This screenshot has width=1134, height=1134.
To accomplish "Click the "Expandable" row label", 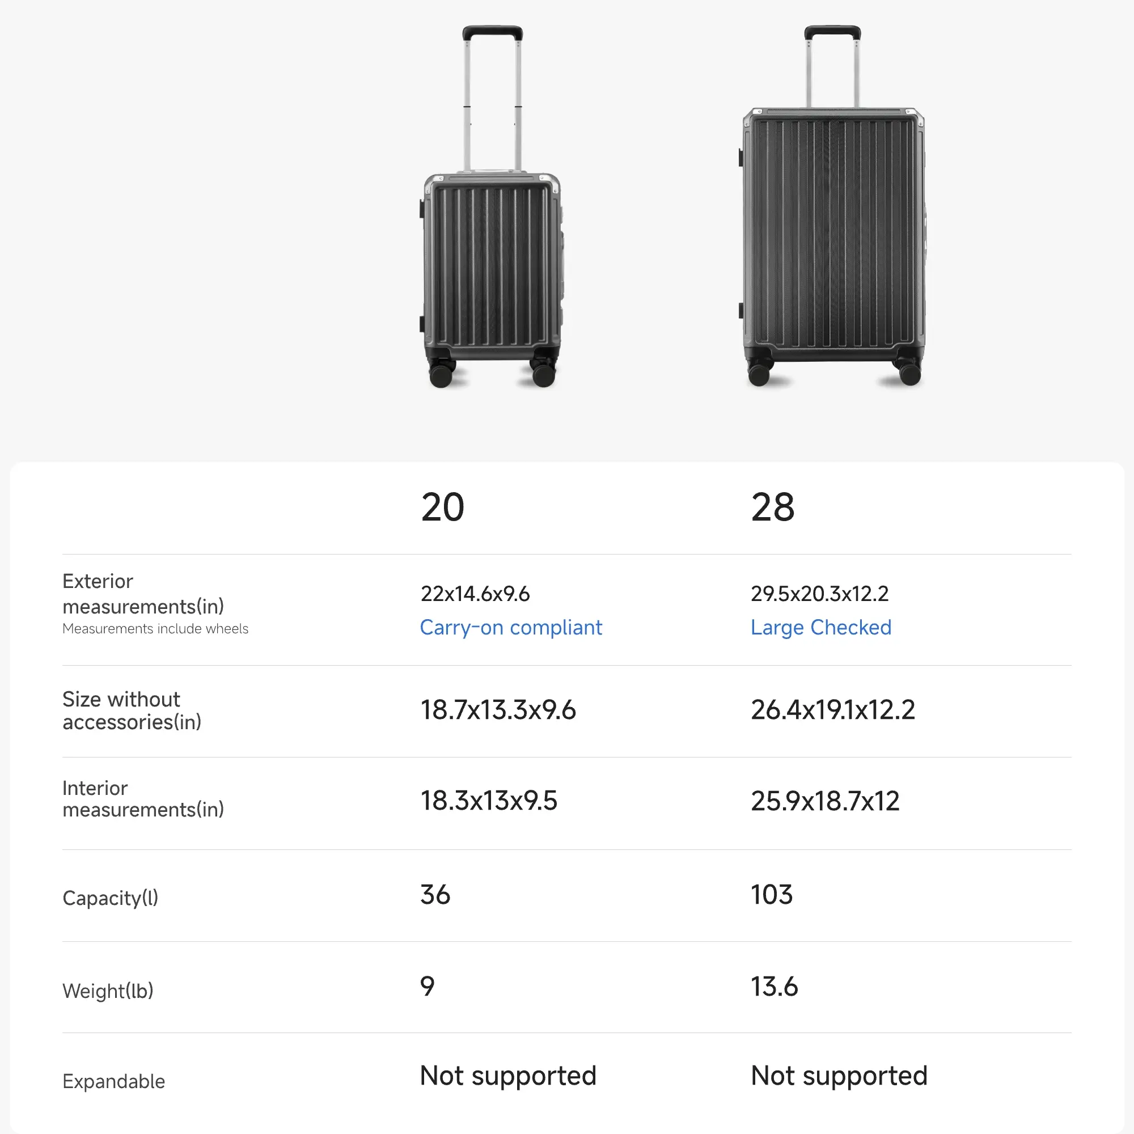I will click(x=114, y=1081).
